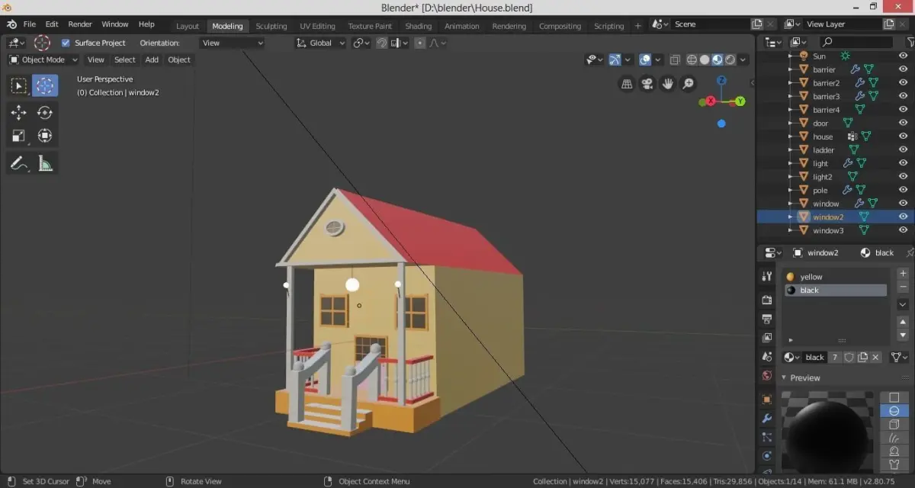The width and height of the screenshot is (915, 488).
Task: Select the 3D Cursor tool
Action: tap(45, 85)
